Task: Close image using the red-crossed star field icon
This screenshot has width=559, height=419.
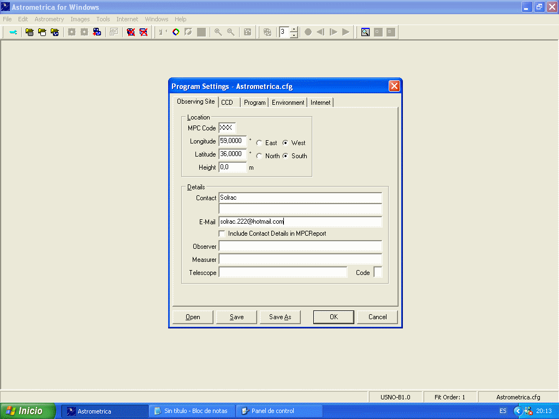Action: click(x=131, y=32)
